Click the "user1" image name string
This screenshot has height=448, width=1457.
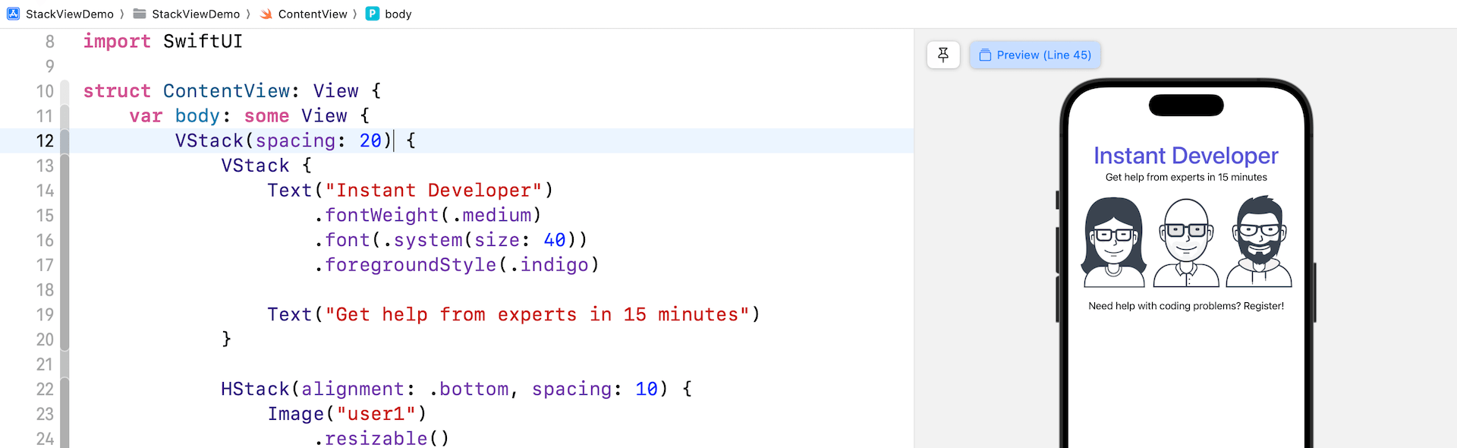click(x=376, y=414)
